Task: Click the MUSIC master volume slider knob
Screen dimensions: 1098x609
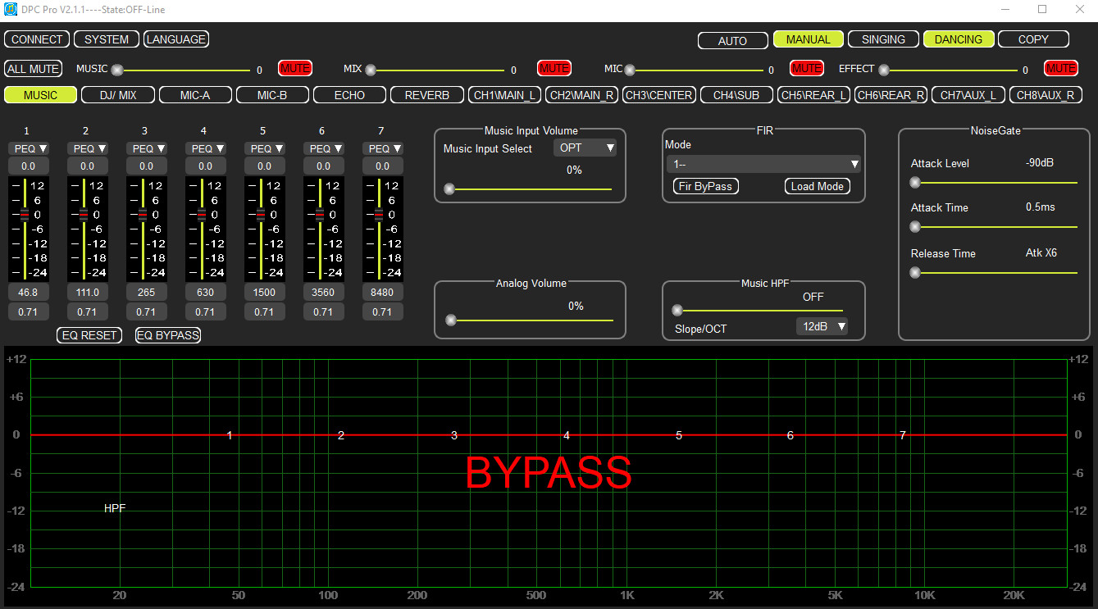Action: (117, 70)
